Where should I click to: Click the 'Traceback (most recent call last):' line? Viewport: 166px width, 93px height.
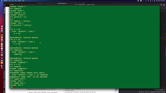pyautogui.click(x=27, y=73)
